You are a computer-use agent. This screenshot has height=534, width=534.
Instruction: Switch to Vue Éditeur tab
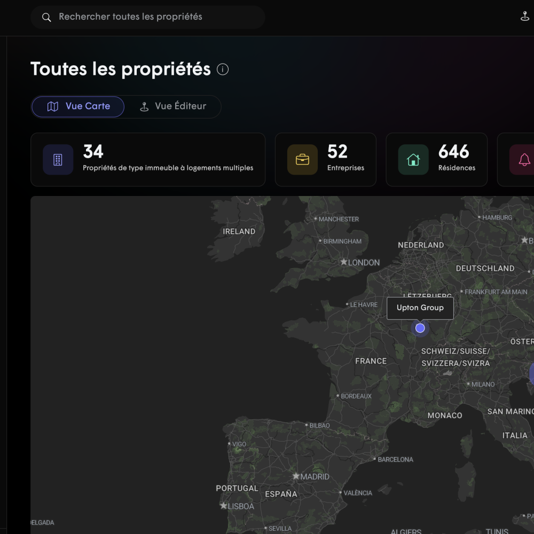coord(172,106)
